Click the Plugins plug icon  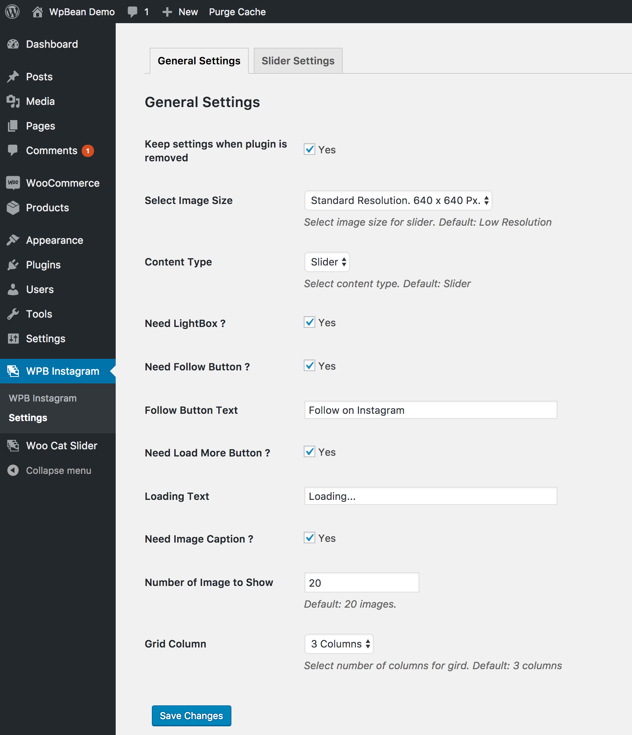point(13,265)
